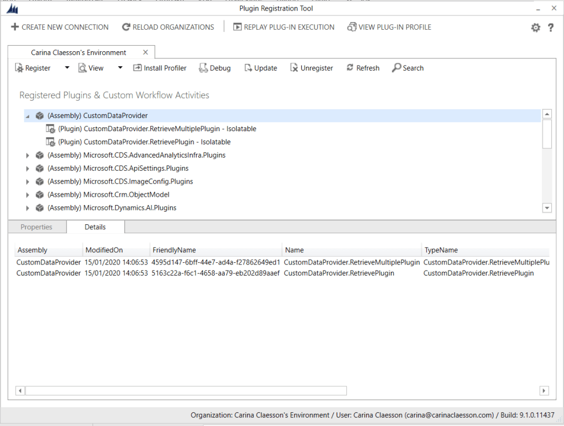Image resolution: width=564 pixels, height=426 pixels.
Task: Sort by the ModifiedOn column header
Action: [x=104, y=250]
